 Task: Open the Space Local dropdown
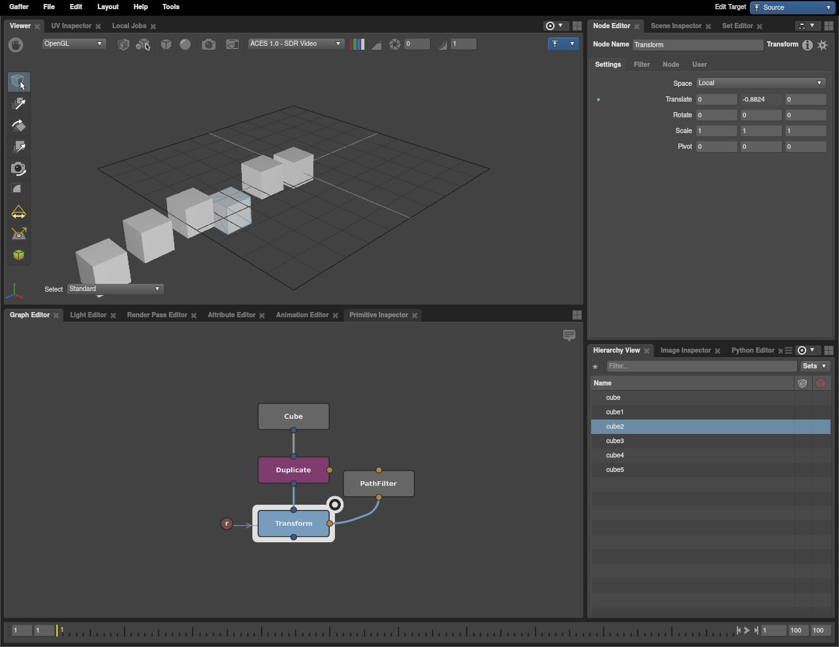(760, 83)
